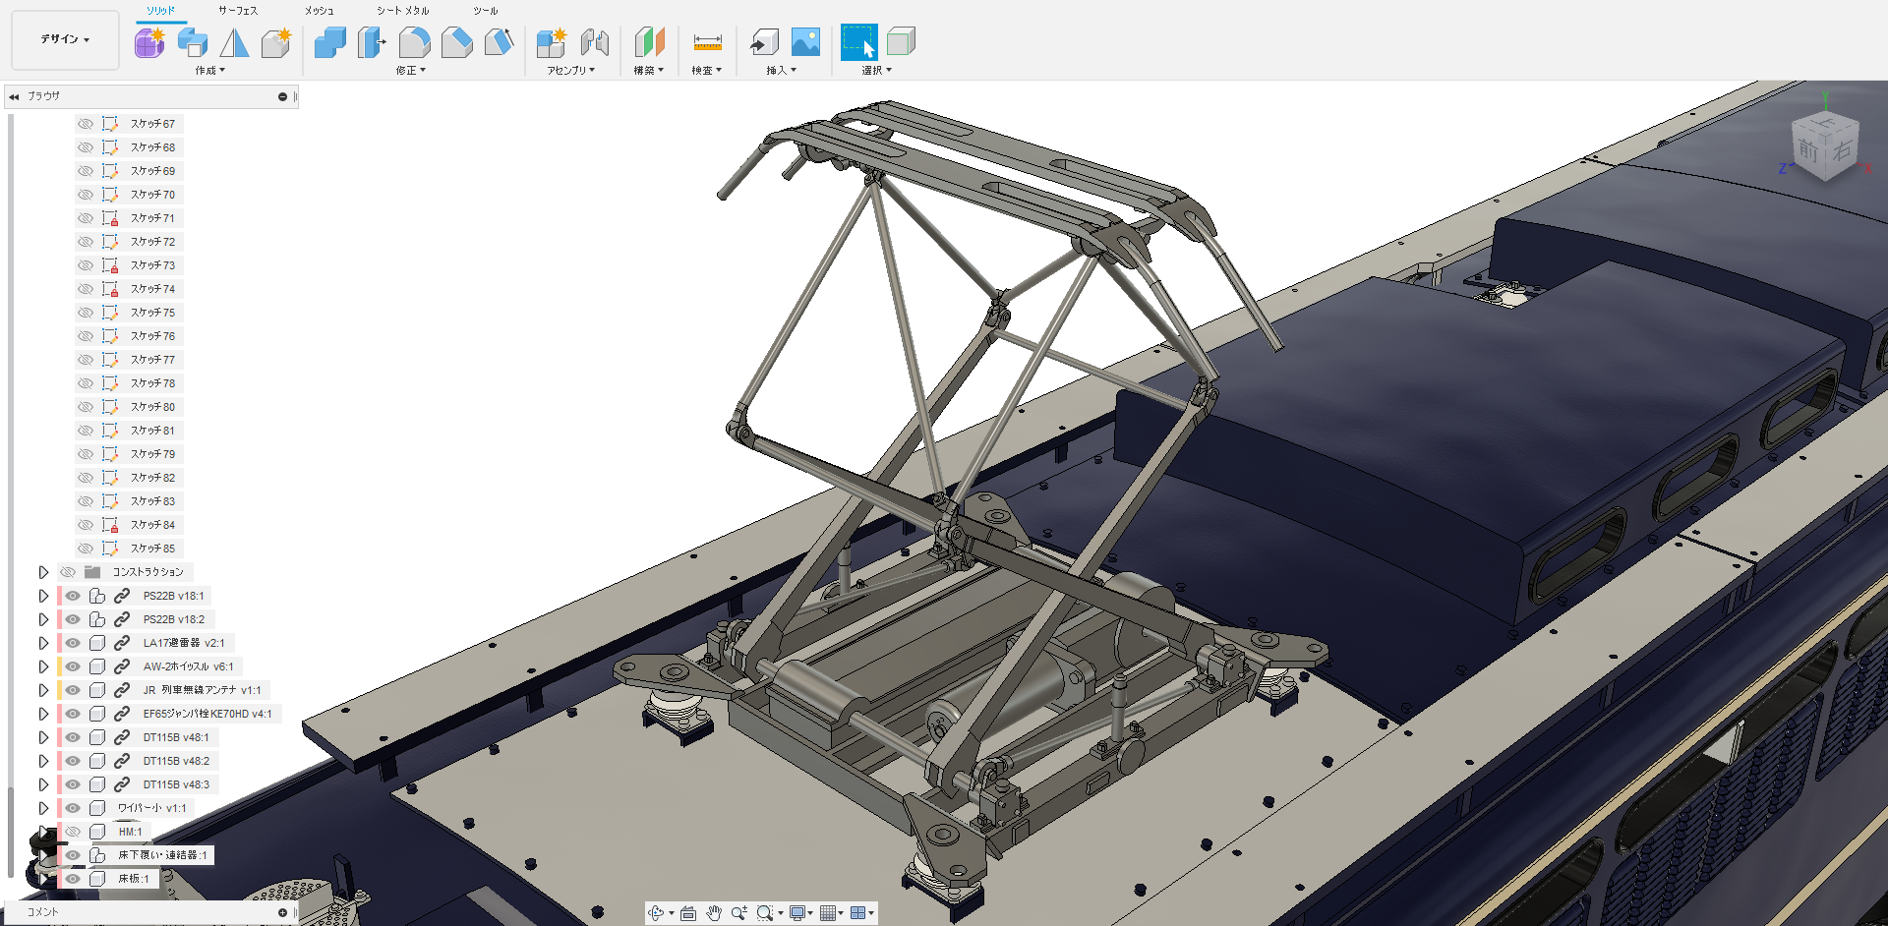Click the New Component icon in Assembly
This screenshot has width=1888, height=926.
tap(552, 42)
